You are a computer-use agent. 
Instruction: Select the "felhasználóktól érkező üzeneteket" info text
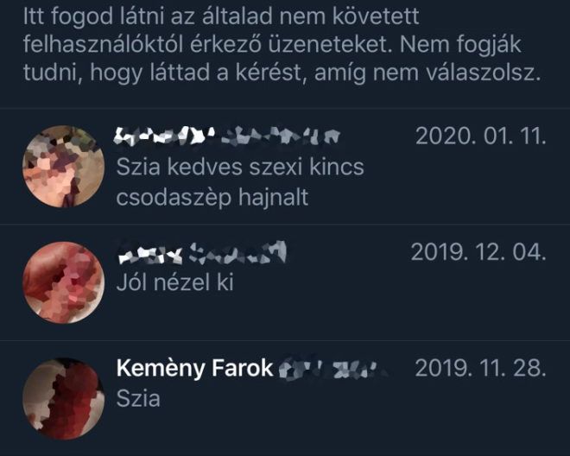coord(207,45)
